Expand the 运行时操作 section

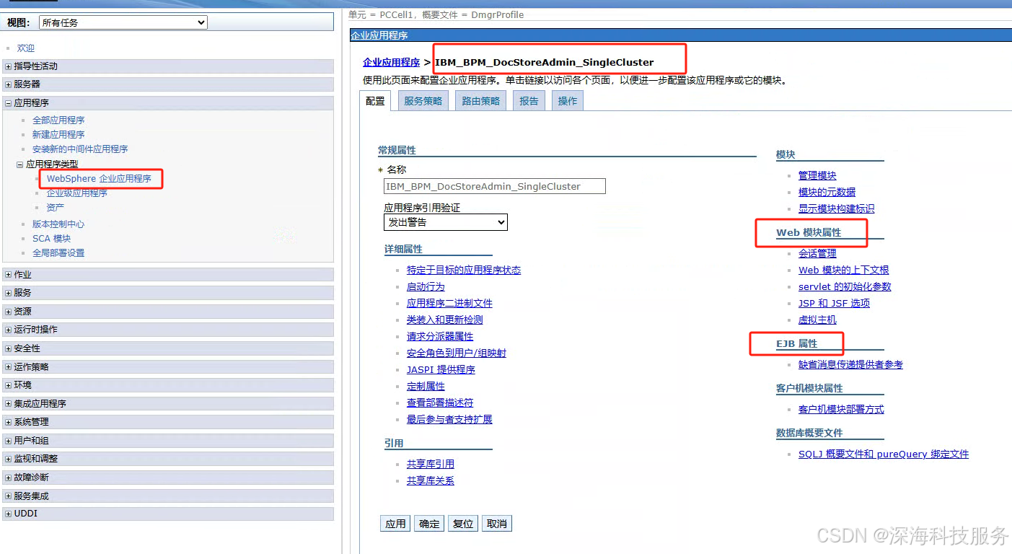pyautogui.click(x=9, y=330)
